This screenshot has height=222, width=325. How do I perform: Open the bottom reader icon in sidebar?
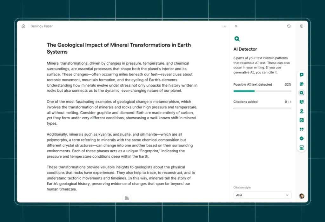[302, 147]
